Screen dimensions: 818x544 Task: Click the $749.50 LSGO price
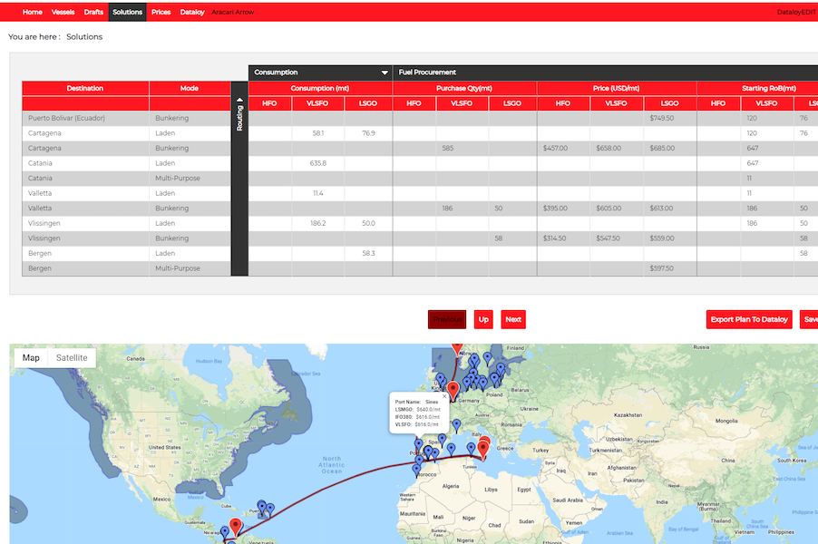tap(662, 118)
